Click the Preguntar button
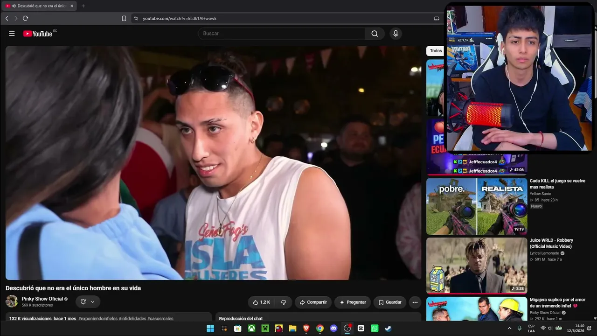Image resolution: width=597 pixels, height=336 pixels. [x=353, y=302]
